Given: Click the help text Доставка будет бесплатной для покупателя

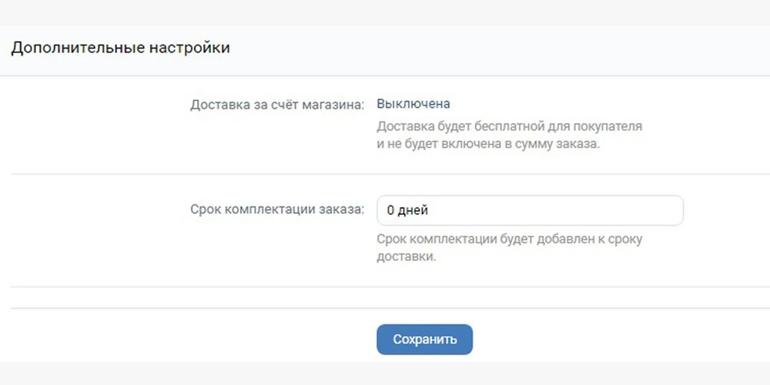Looking at the screenshot, I should 509,126.
